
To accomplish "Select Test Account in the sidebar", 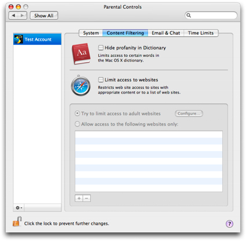I will [x=37, y=39].
